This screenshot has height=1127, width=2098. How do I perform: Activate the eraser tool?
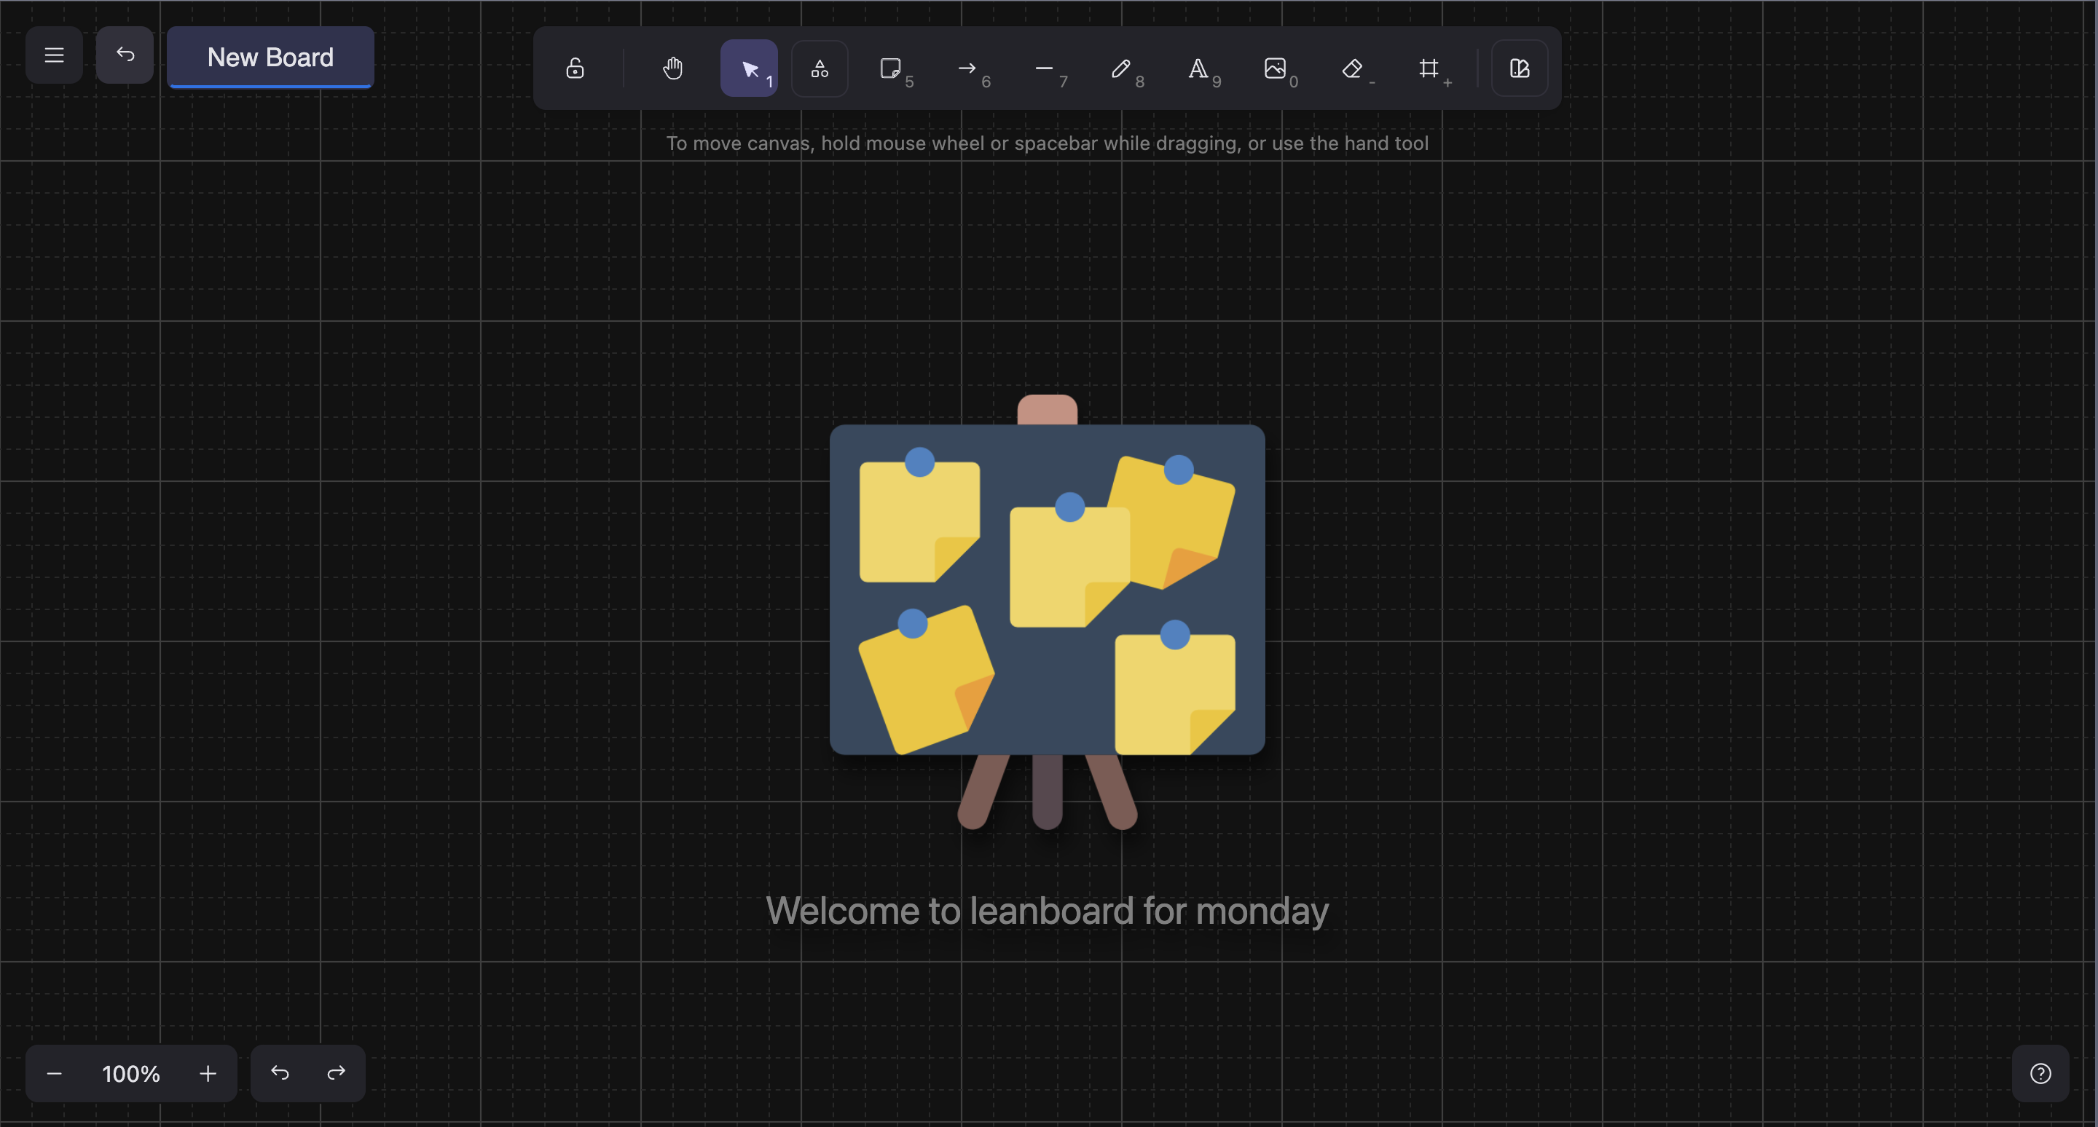[1352, 68]
